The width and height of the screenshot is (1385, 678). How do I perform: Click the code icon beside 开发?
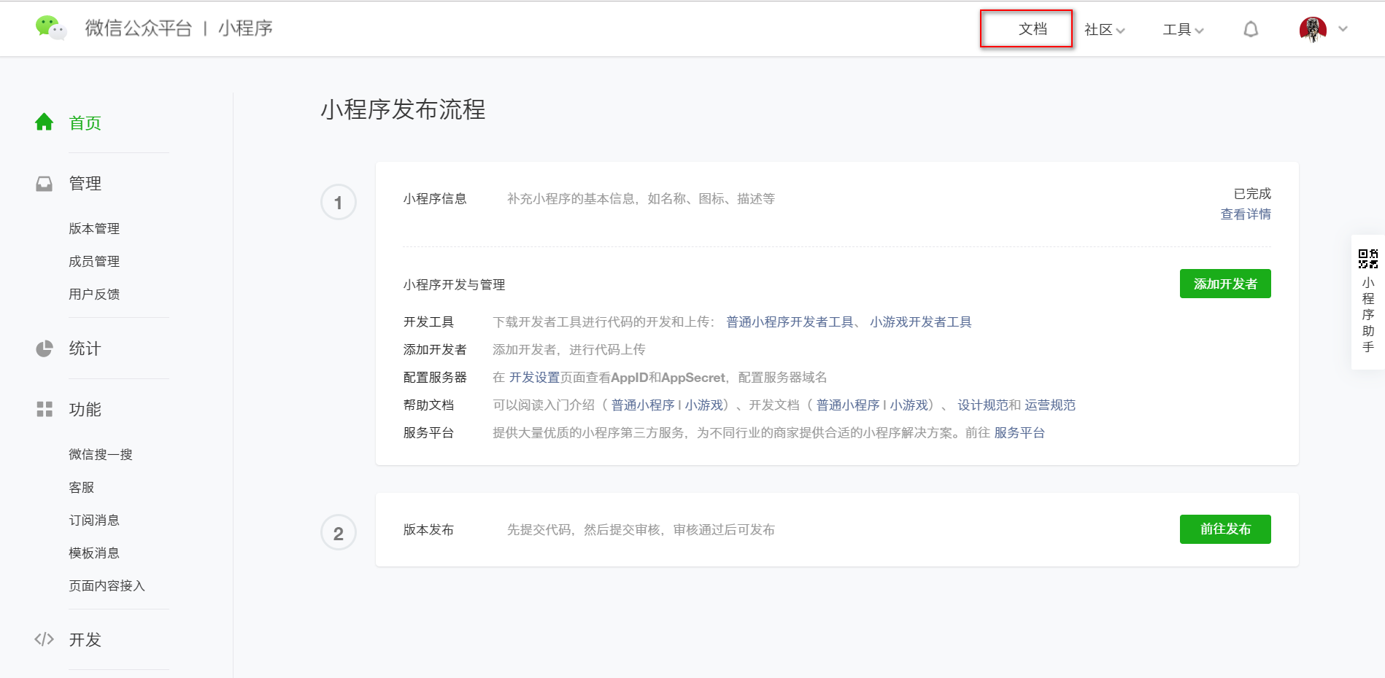click(45, 639)
